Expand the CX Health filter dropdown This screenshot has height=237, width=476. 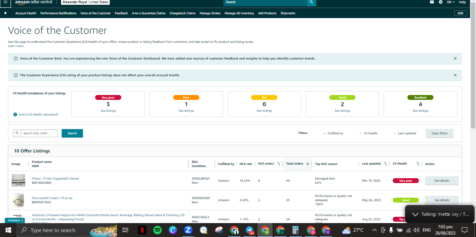[x=369, y=133]
